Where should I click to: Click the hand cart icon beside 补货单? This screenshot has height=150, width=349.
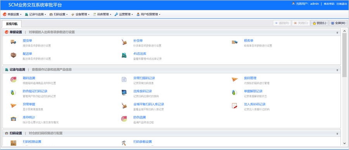[x=124, y=42]
